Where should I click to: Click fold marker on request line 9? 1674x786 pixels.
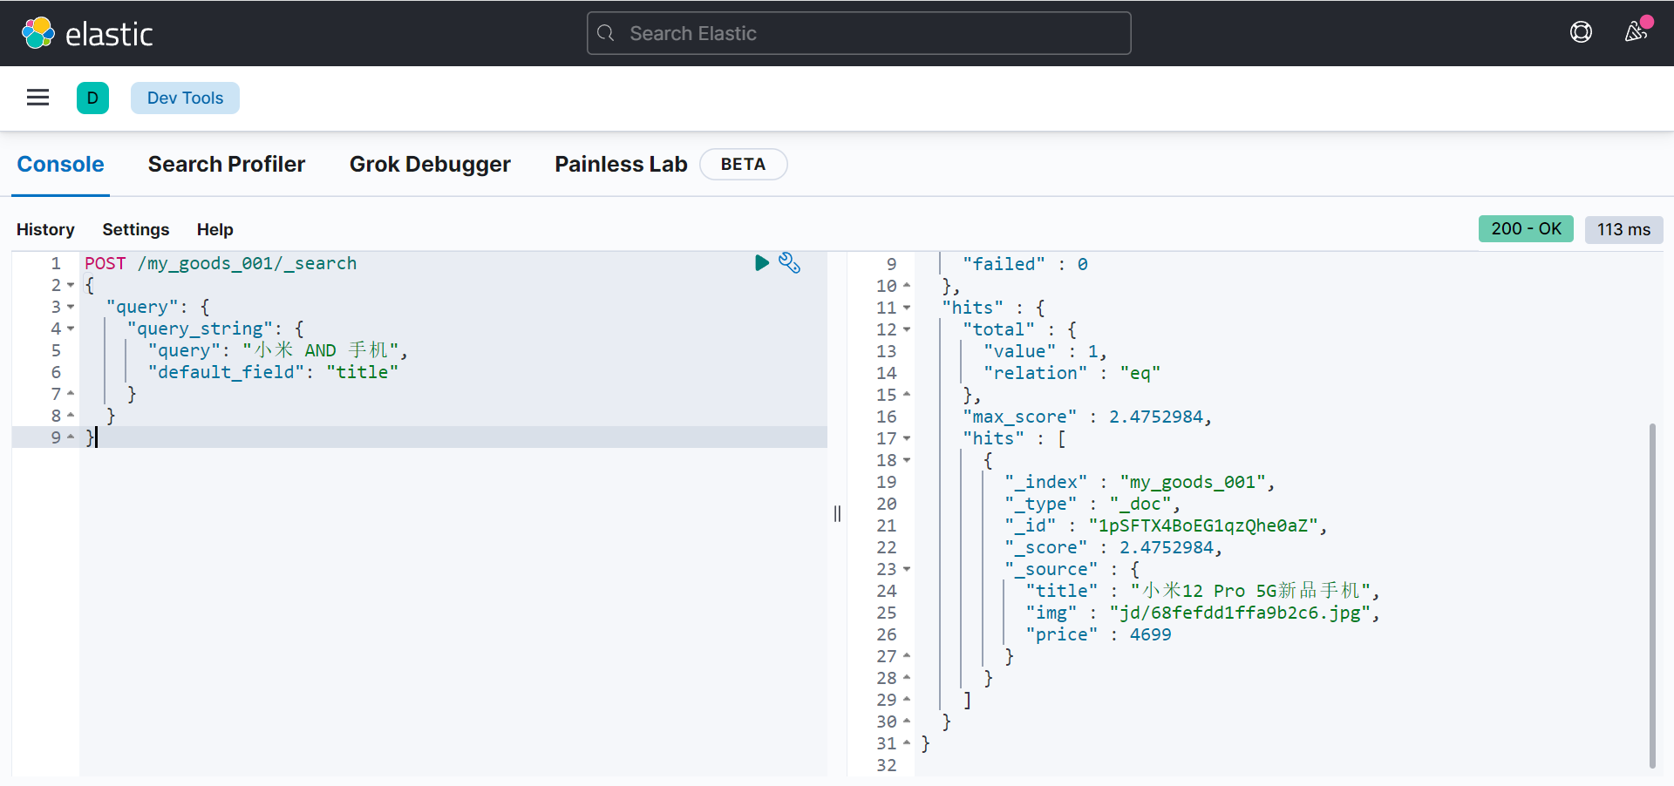point(71,437)
